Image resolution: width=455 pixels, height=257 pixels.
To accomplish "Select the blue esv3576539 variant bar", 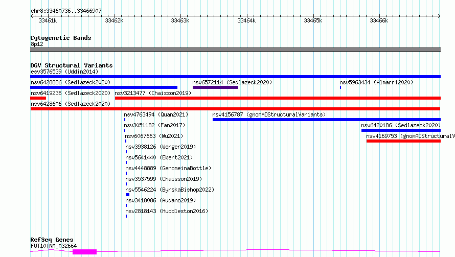I will [235, 77].
